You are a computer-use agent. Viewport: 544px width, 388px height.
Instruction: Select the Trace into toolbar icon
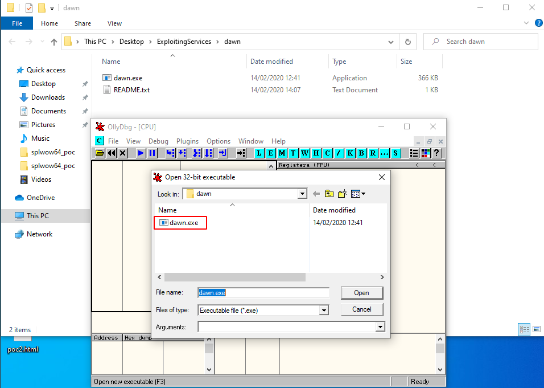point(197,153)
